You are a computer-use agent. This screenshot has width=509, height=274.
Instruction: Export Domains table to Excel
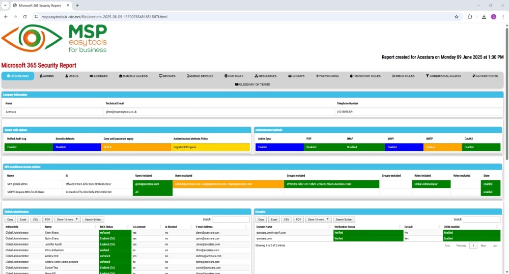tap(274, 220)
